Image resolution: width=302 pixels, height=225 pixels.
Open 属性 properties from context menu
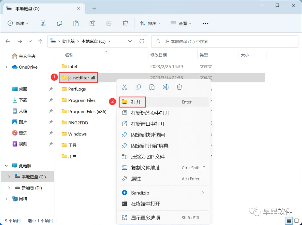coord(164,179)
